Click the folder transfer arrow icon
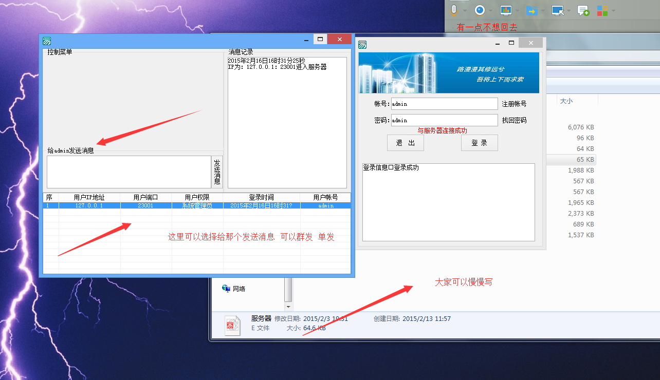The width and height of the screenshot is (660, 380). tap(531, 10)
